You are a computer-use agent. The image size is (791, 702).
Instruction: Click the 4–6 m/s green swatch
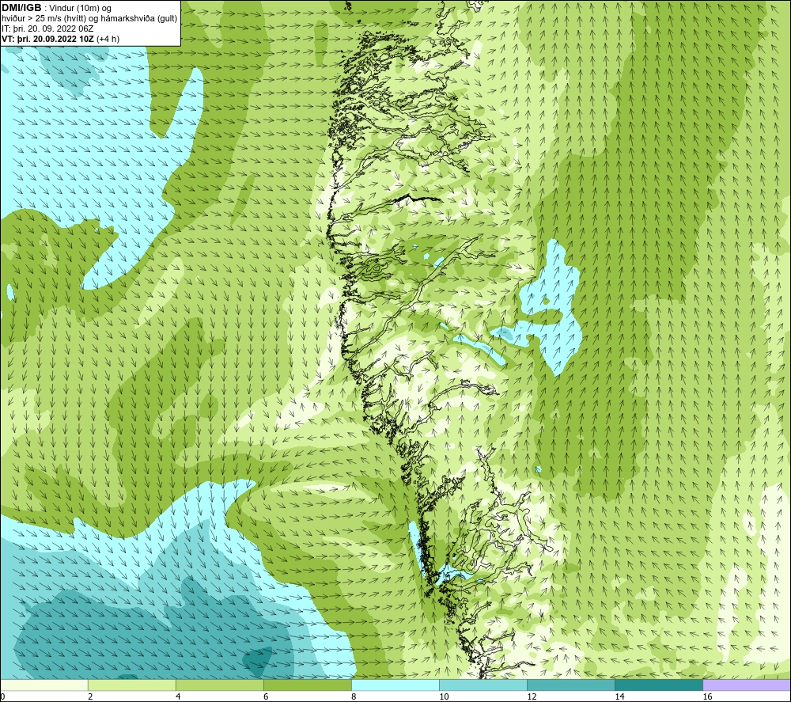(x=219, y=685)
